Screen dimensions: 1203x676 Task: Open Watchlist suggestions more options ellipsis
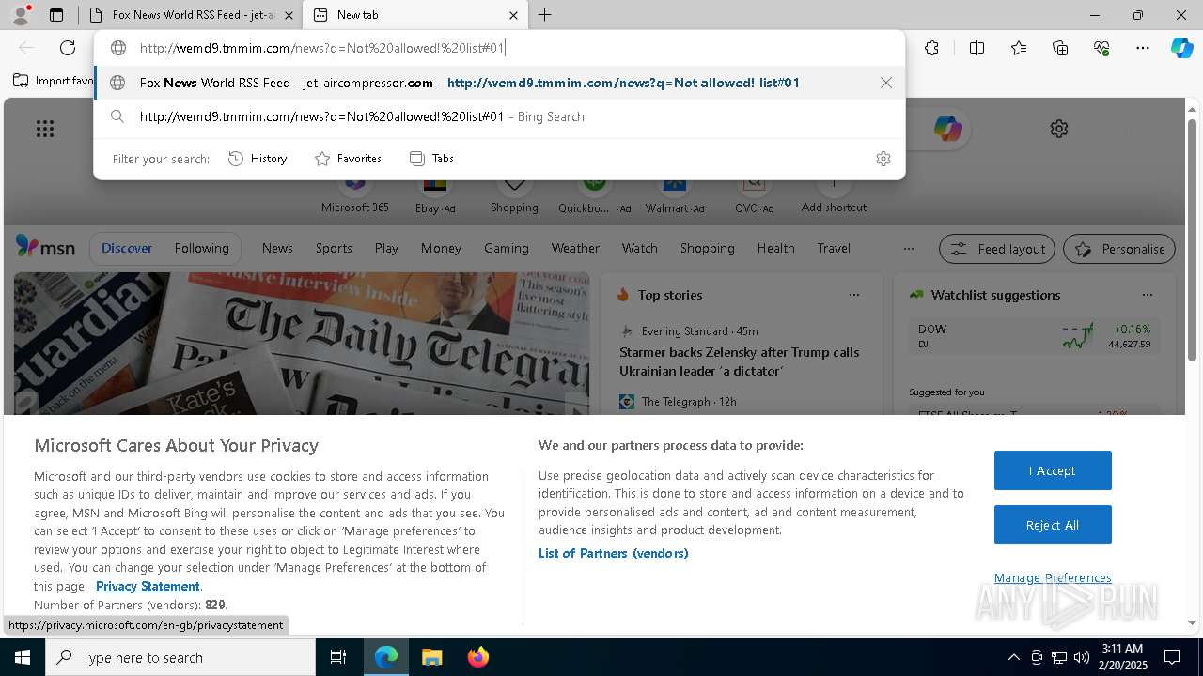coord(1147,295)
